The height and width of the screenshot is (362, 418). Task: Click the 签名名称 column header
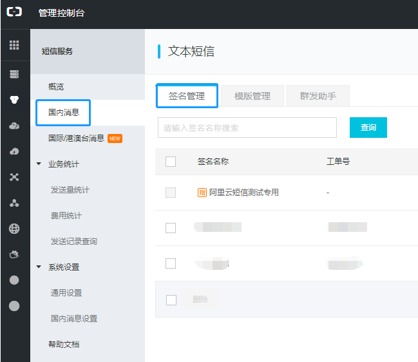213,161
